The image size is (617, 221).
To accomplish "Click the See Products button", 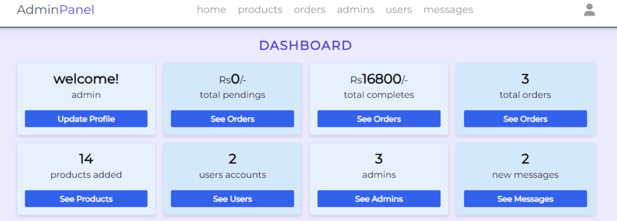I will click(x=86, y=199).
